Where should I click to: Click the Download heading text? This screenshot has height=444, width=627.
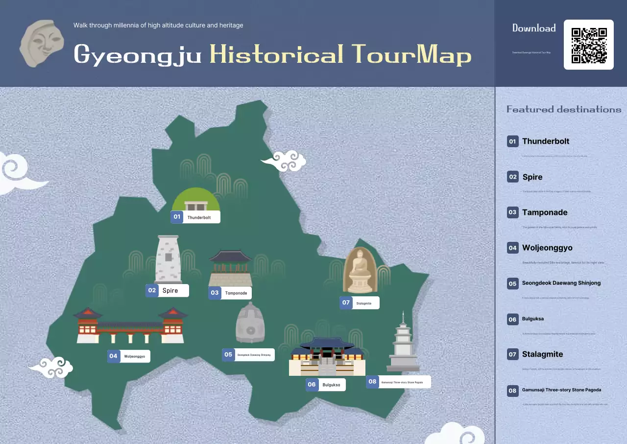(x=534, y=28)
